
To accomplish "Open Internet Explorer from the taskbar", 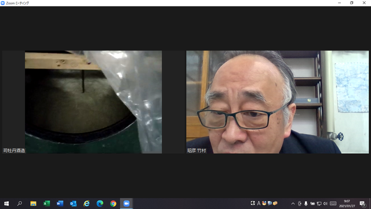I will (x=86, y=204).
